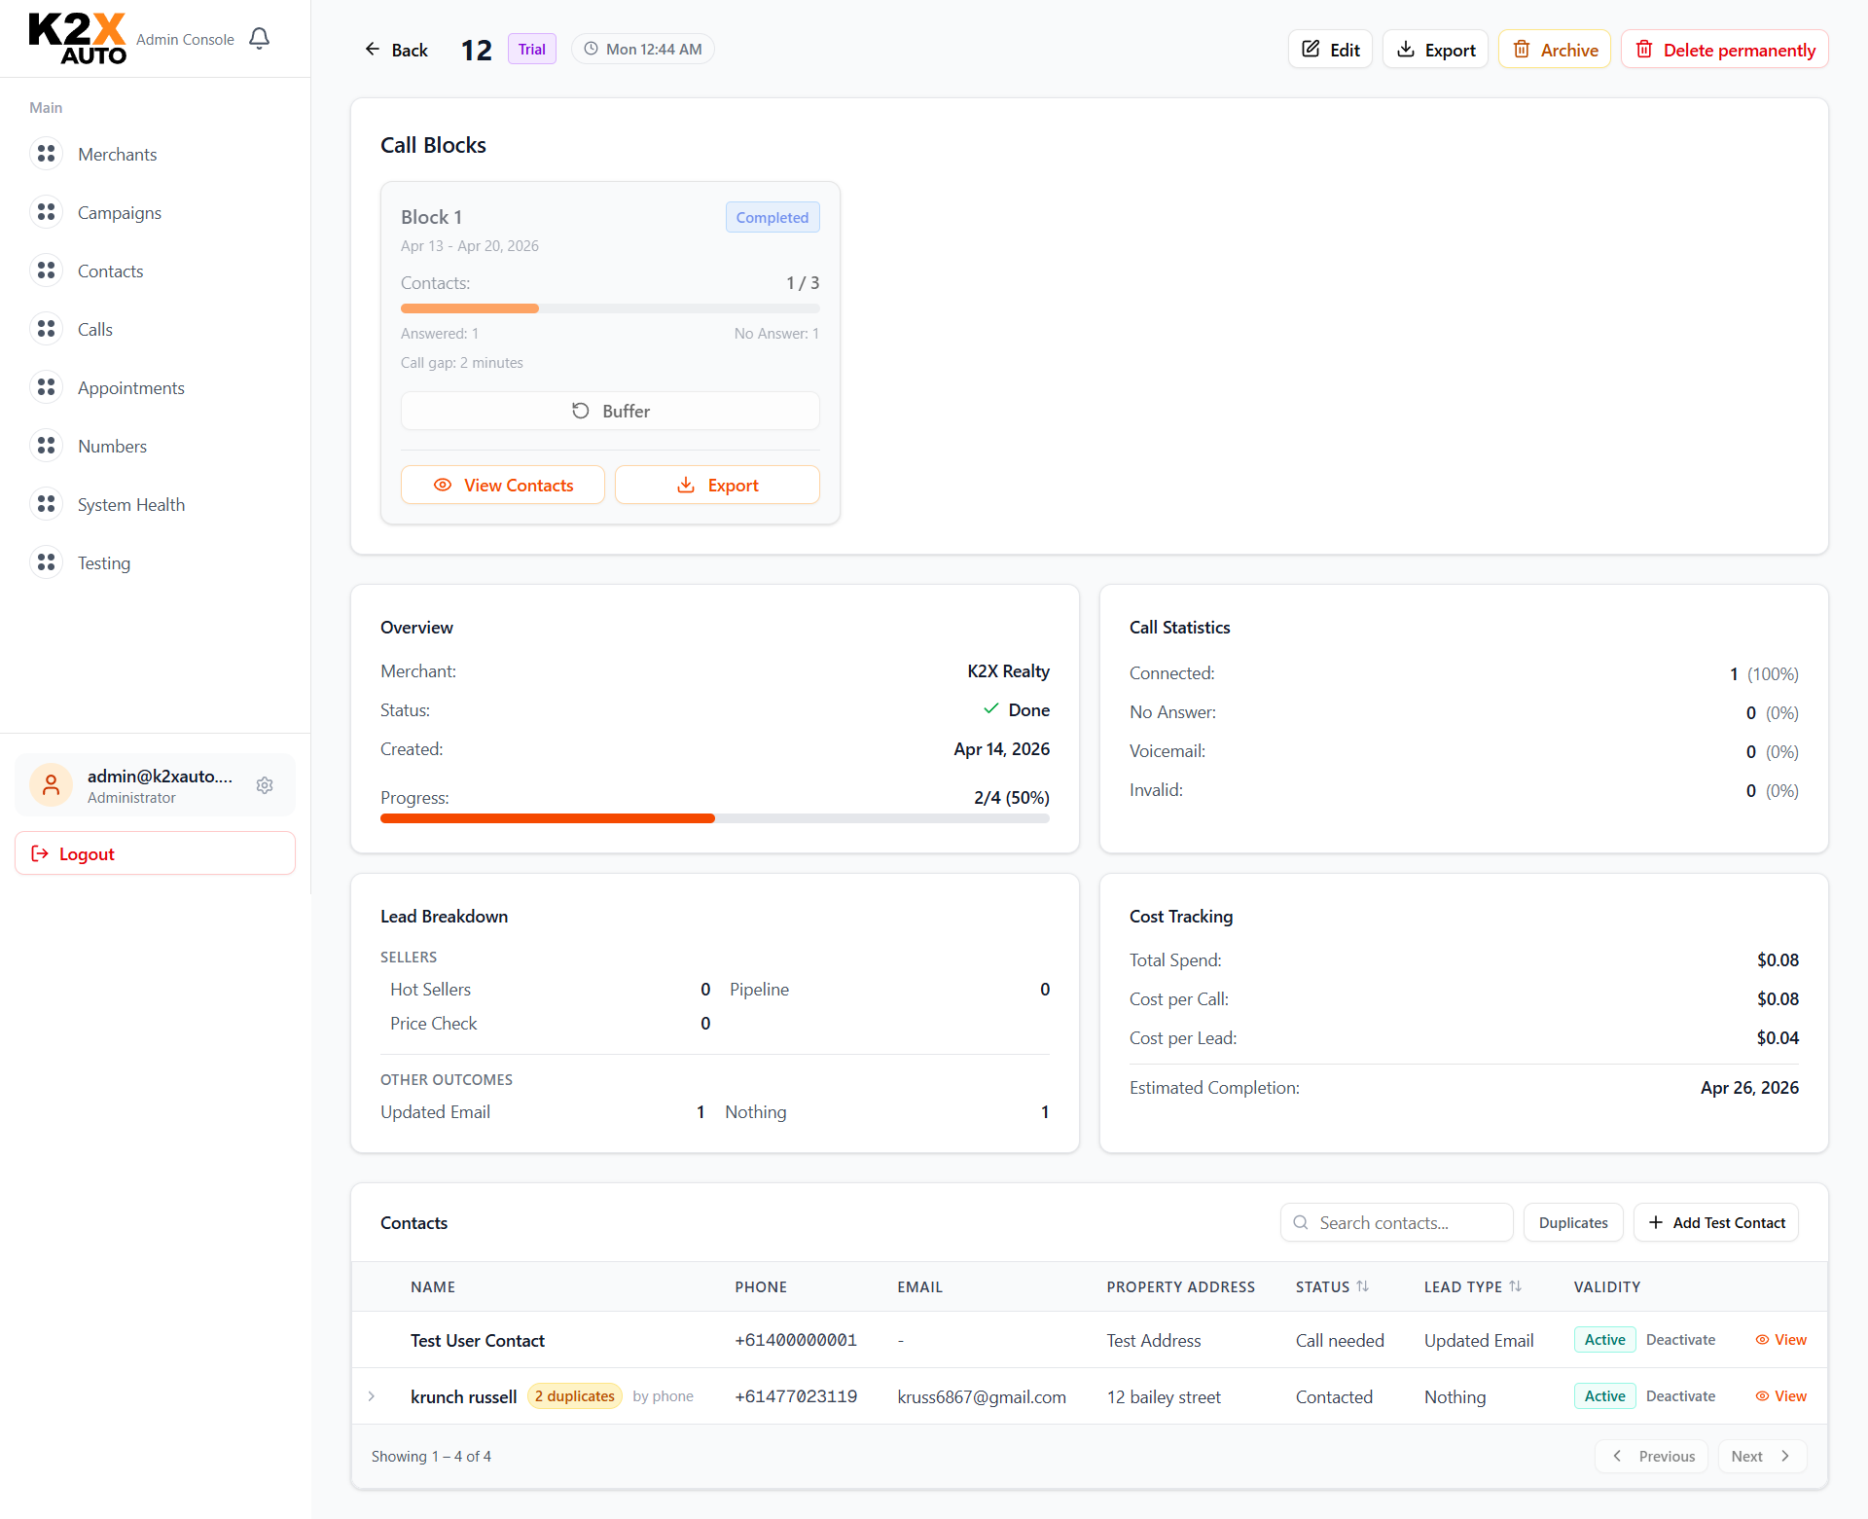View krunch russell via the eye icon
Image resolution: width=1868 pixels, height=1519 pixels.
(1761, 1395)
